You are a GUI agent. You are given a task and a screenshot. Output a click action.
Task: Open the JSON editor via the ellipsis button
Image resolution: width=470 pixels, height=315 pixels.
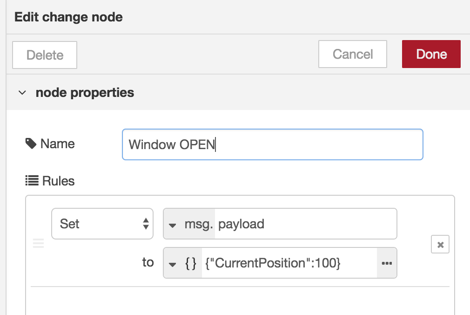coord(387,263)
